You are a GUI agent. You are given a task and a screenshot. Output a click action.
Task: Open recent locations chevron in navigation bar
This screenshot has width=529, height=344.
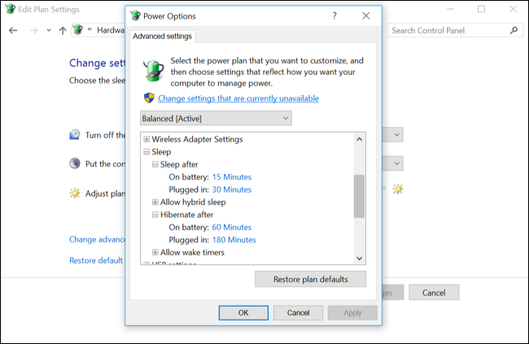(49, 31)
